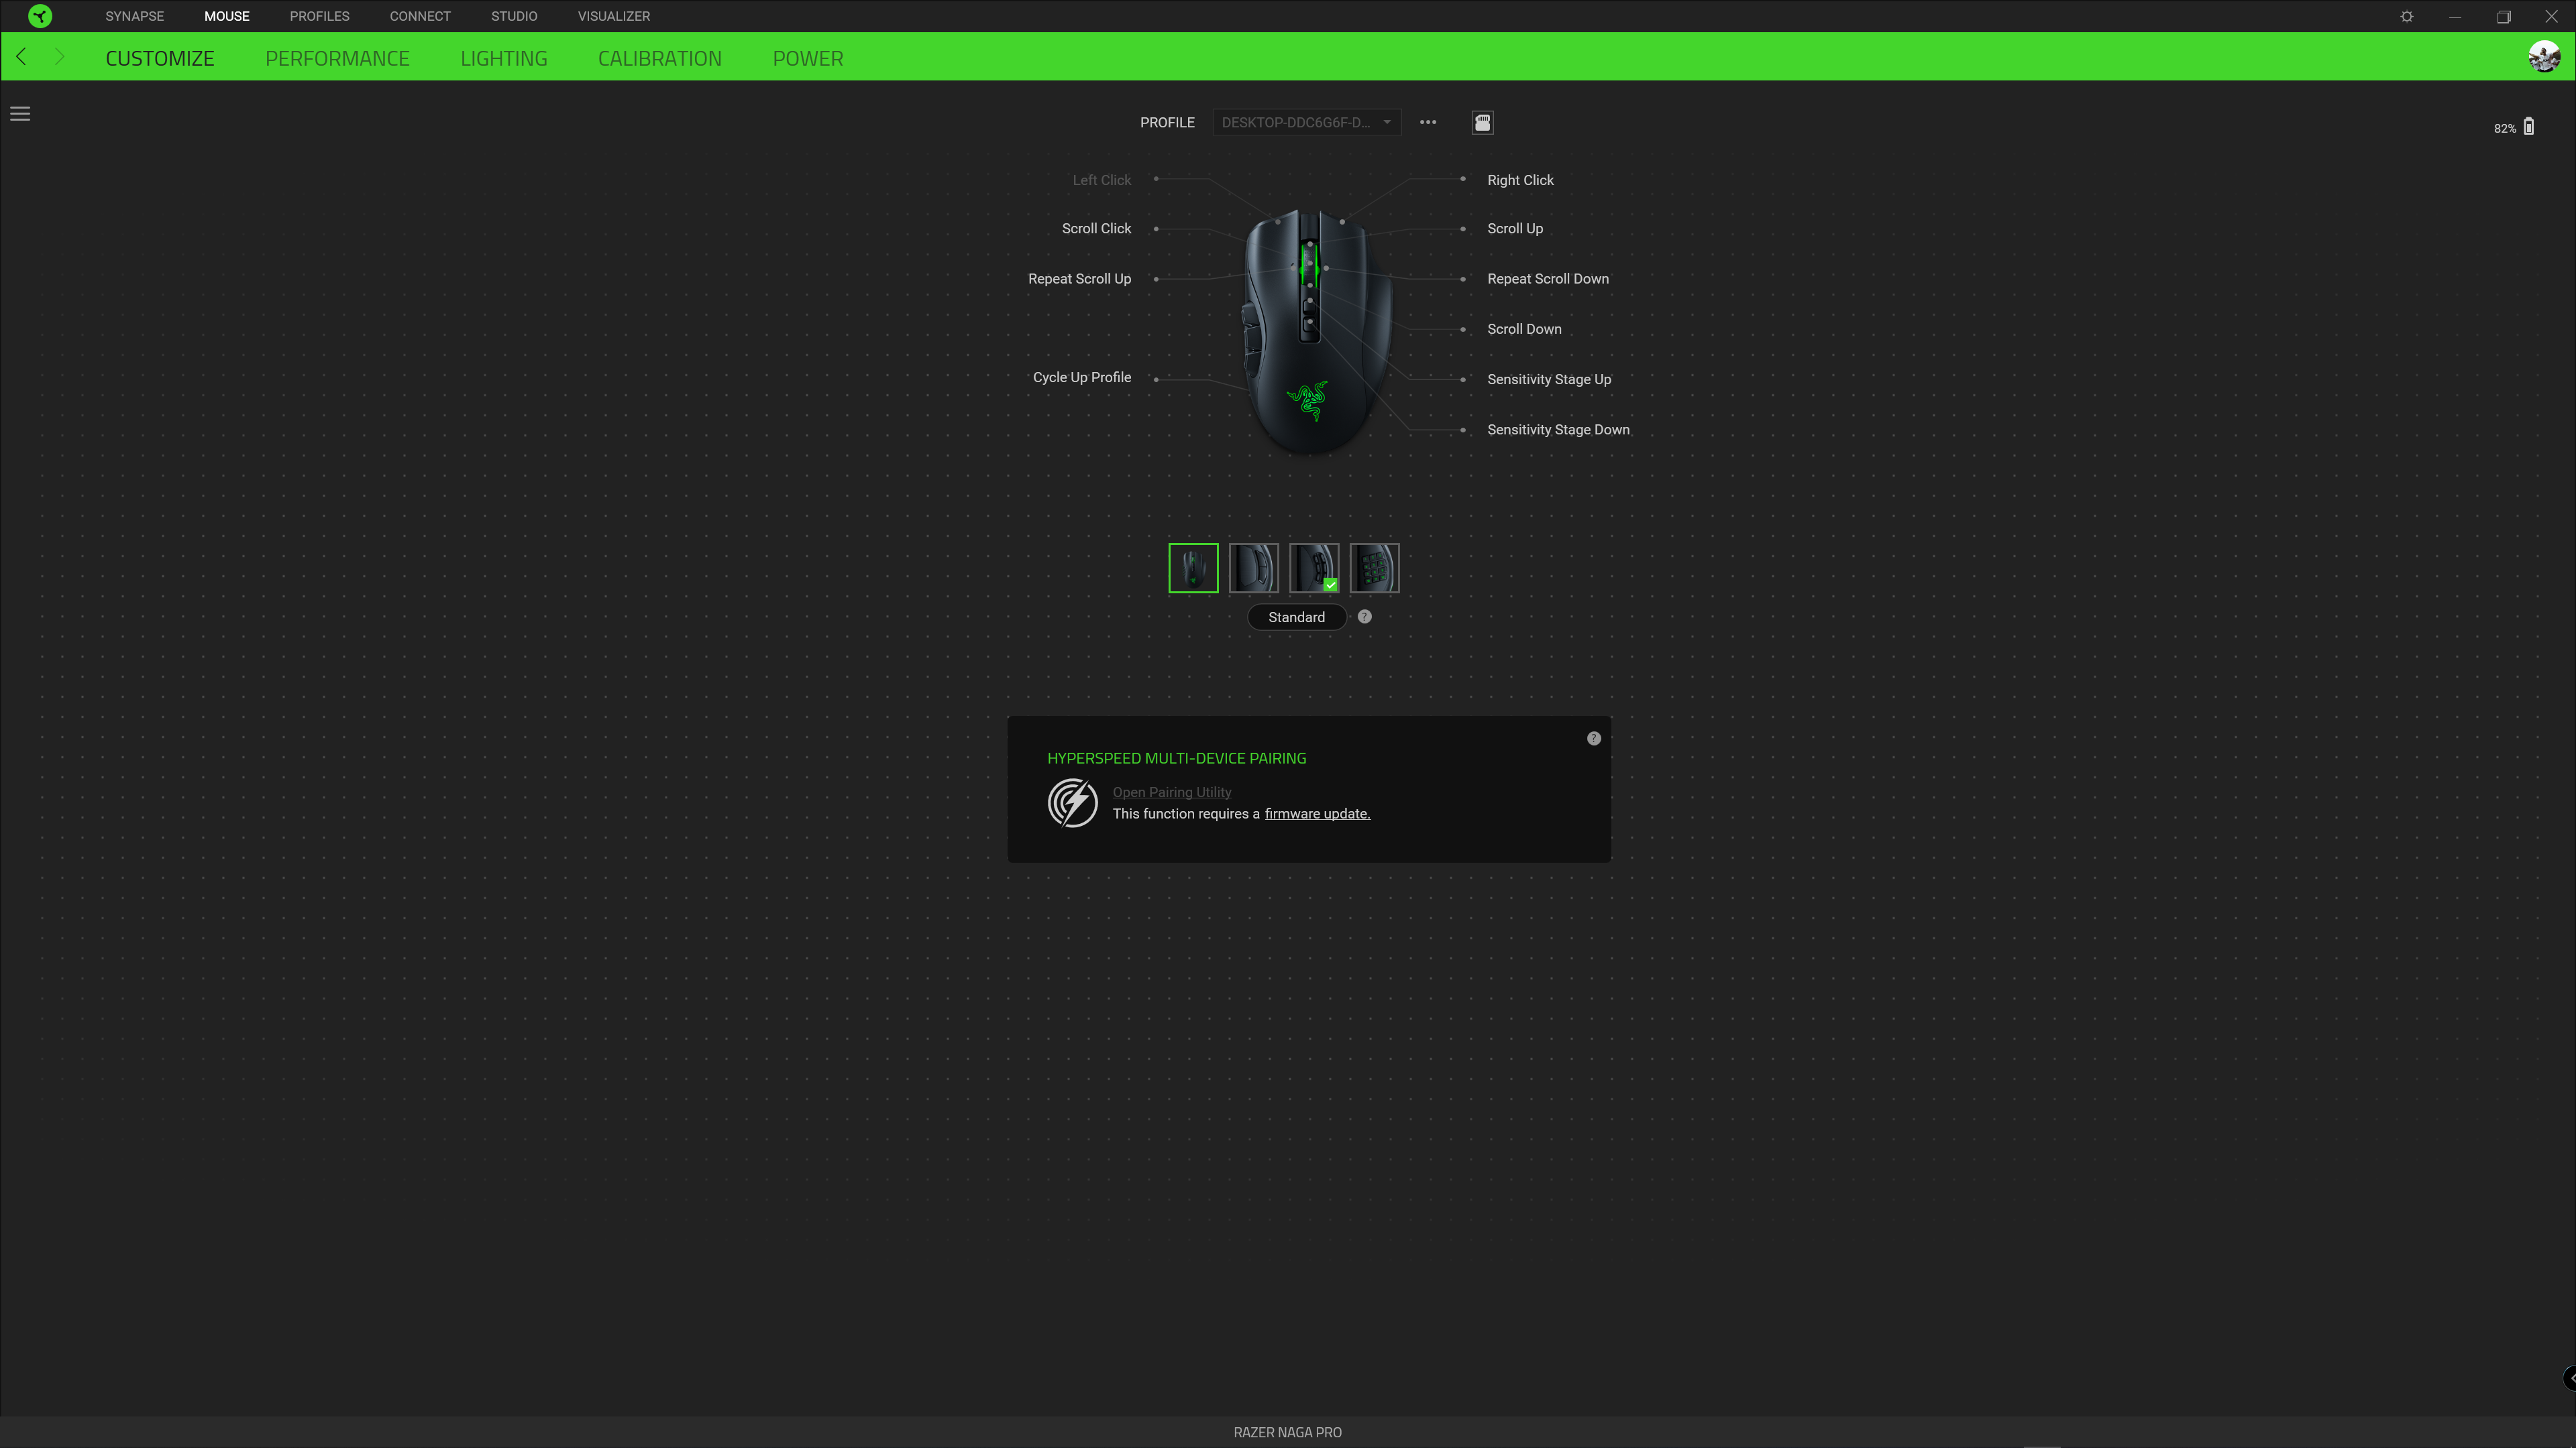Click the user avatar icon
This screenshot has width=2576, height=1448.
pyautogui.click(x=2543, y=57)
